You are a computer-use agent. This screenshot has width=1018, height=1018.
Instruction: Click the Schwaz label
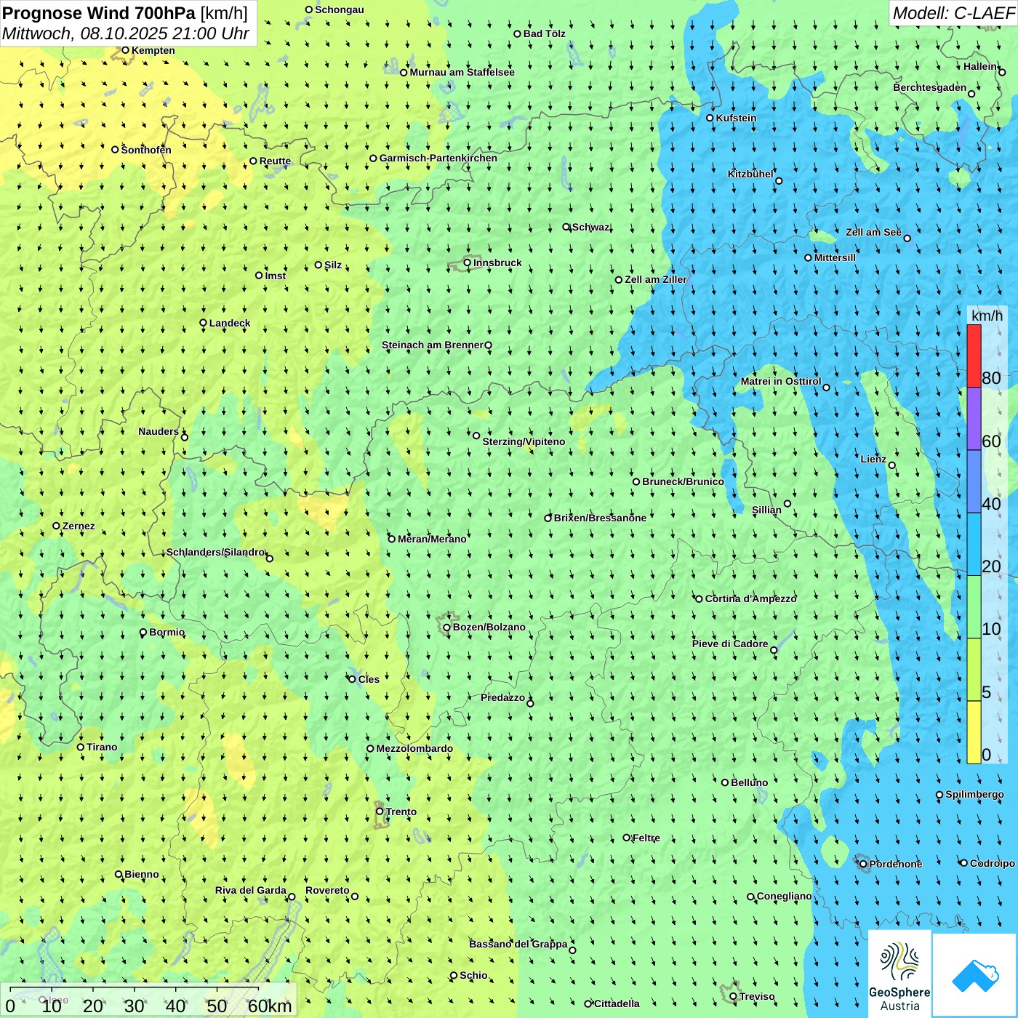click(590, 227)
